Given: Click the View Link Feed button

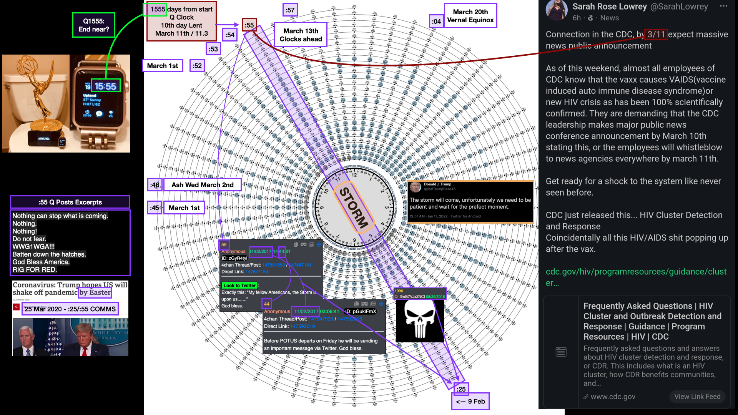Looking at the screenshot, I should point(697,397).
